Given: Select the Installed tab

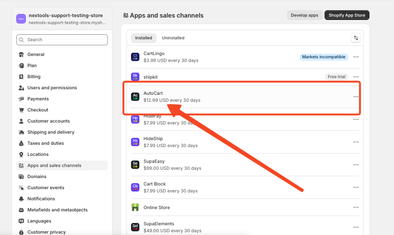Looking at the screenshot, I should click(x=144, y=38).
